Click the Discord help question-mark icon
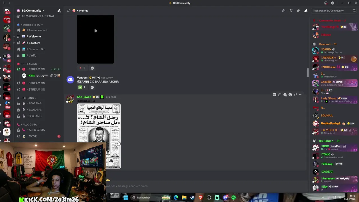The width and height of the screenshot is (359, 202). [x=333, y=3]
